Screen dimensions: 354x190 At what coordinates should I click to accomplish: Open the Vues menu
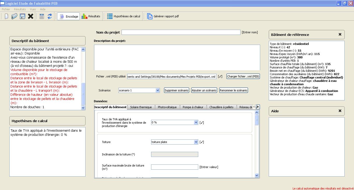[x=33, y=9]
